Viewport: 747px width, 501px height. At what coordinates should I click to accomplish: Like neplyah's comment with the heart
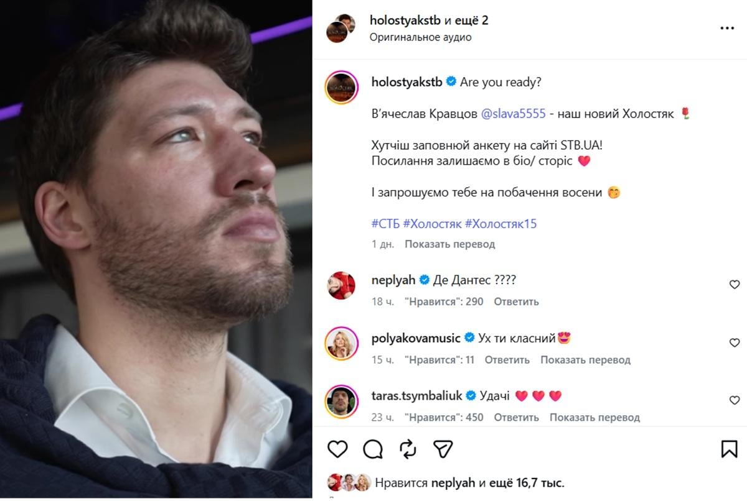(x=735, y=285)
